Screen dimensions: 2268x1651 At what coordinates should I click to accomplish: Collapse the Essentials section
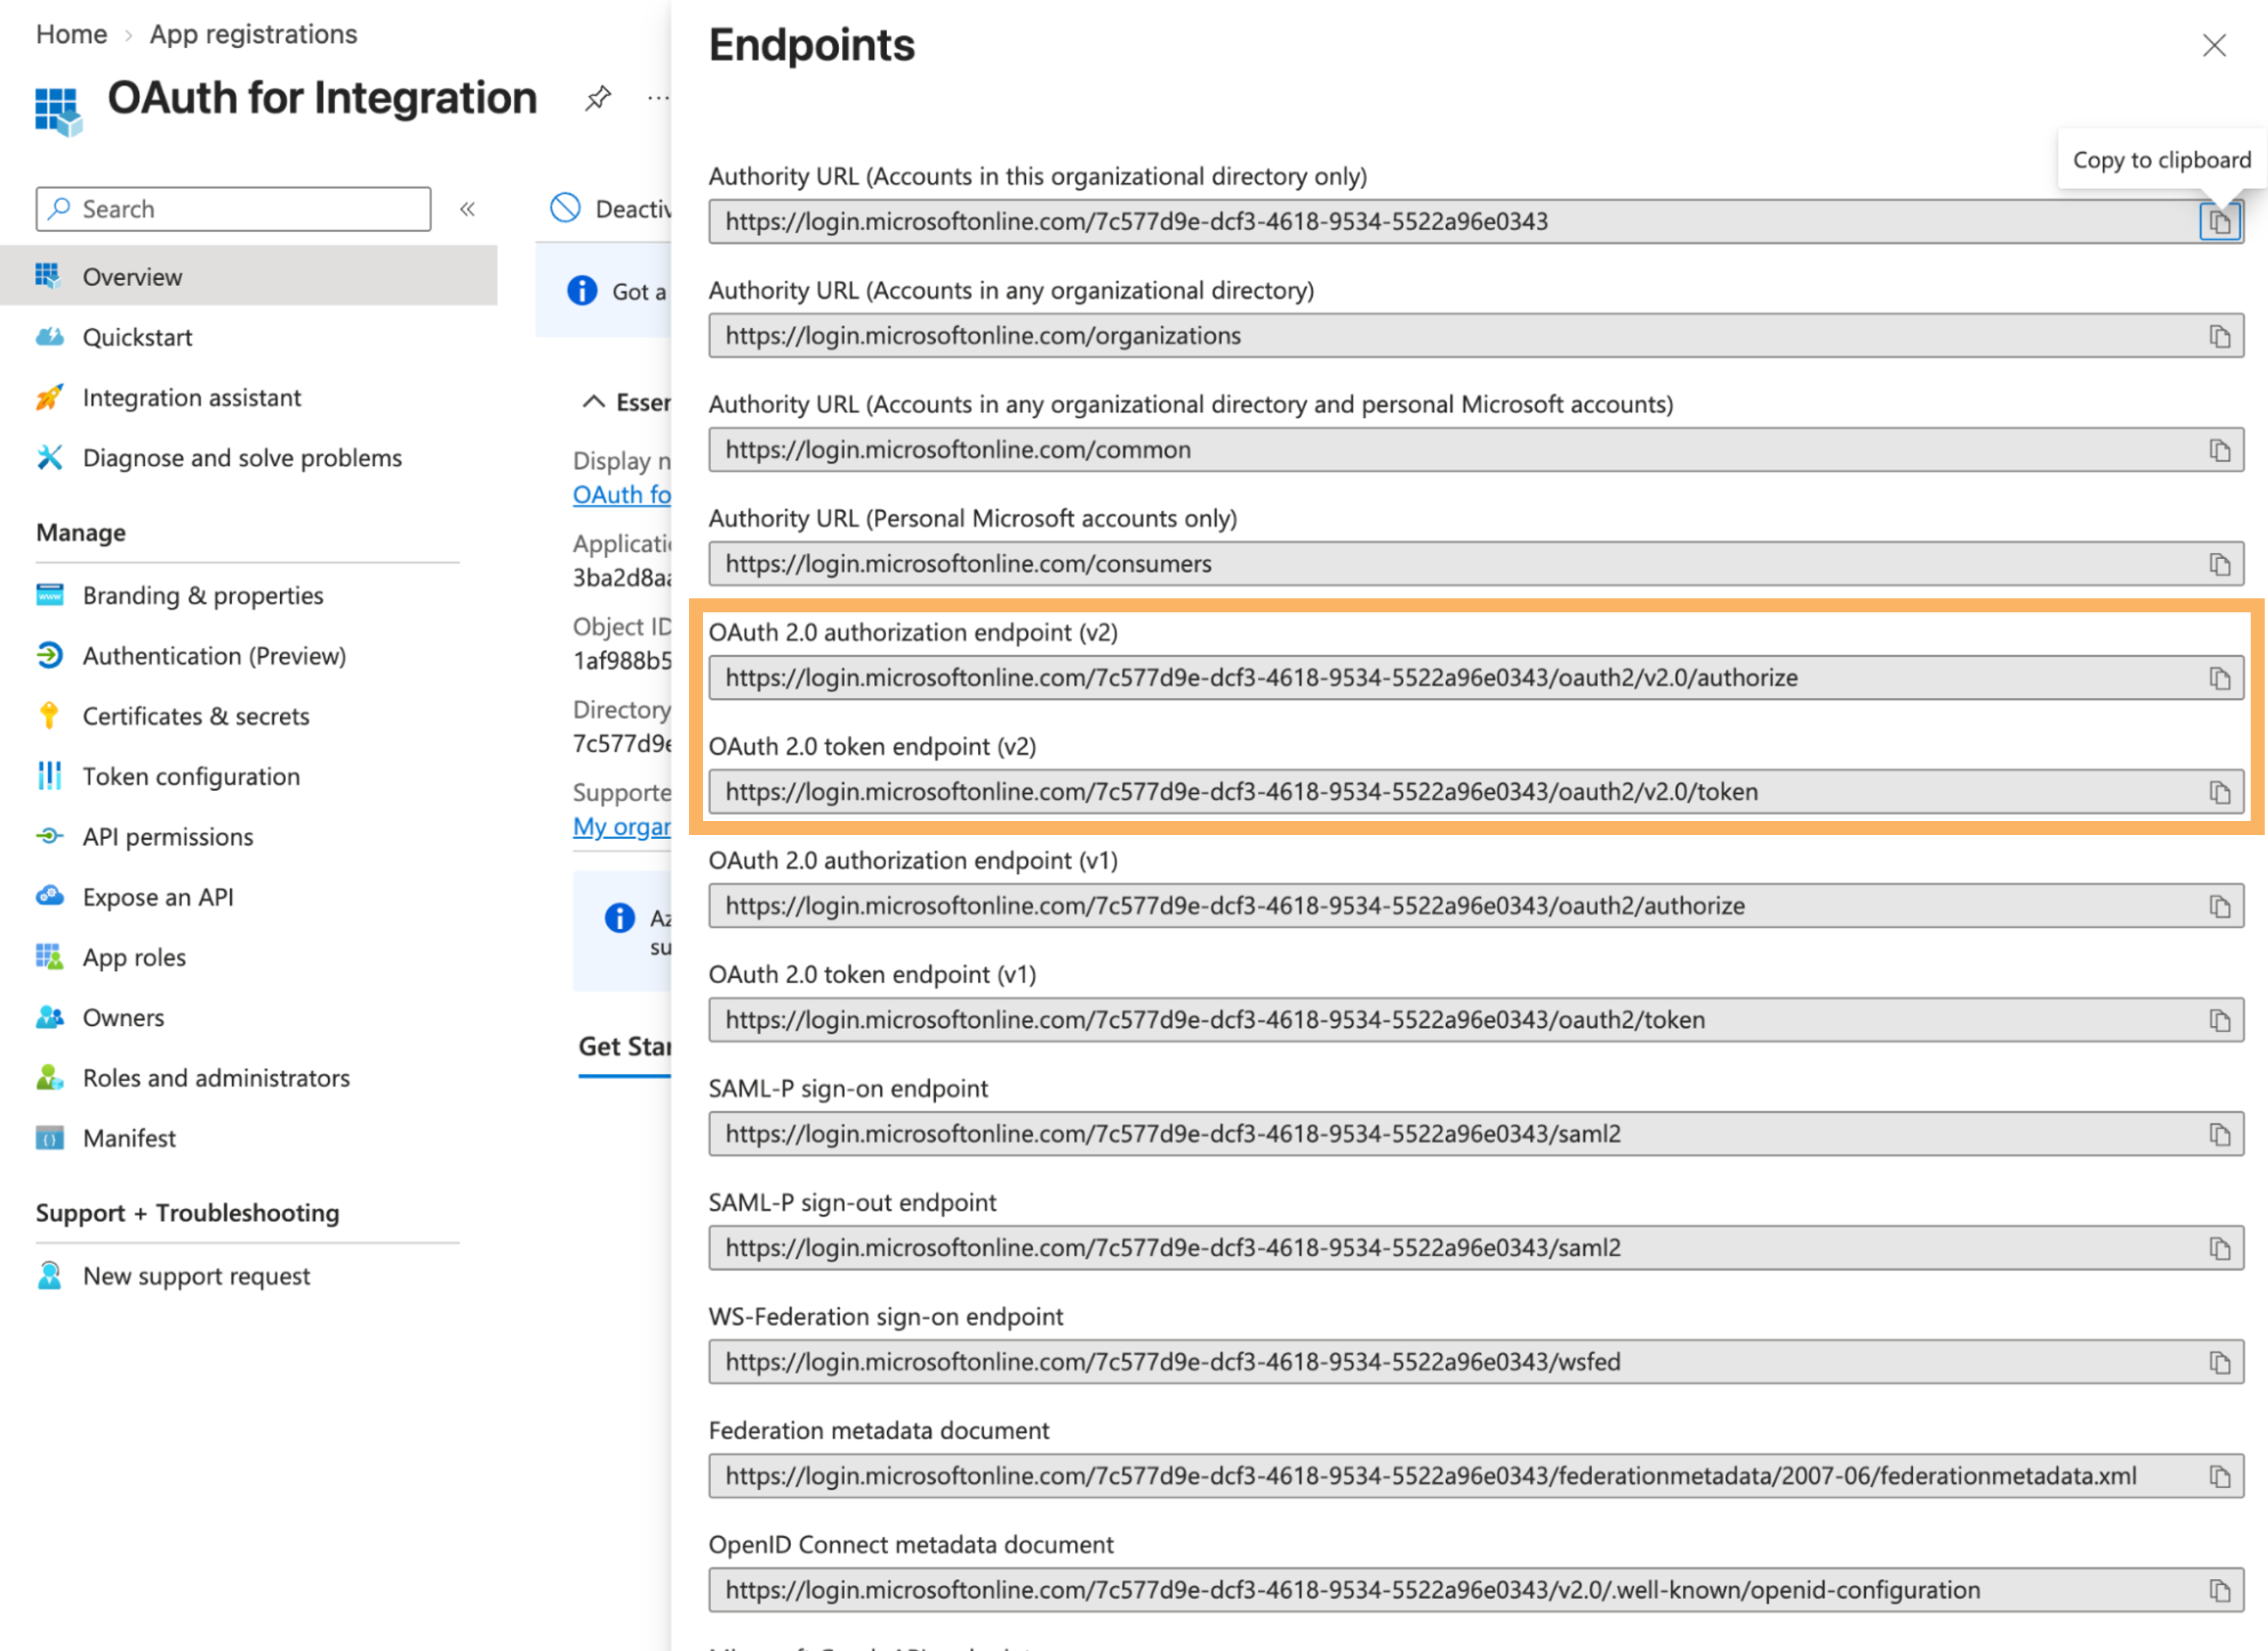click(x=593, y=402)
